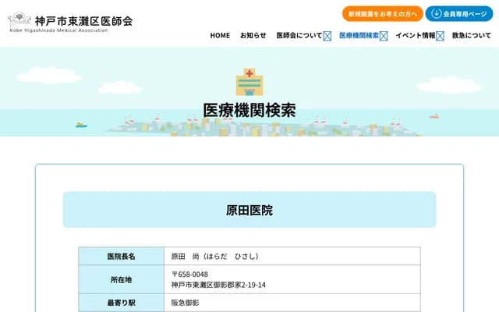This screenshot has height=312, width=499.
Task: Click the hospital building icon above 医療機関検索
Action: coord(249,80)
